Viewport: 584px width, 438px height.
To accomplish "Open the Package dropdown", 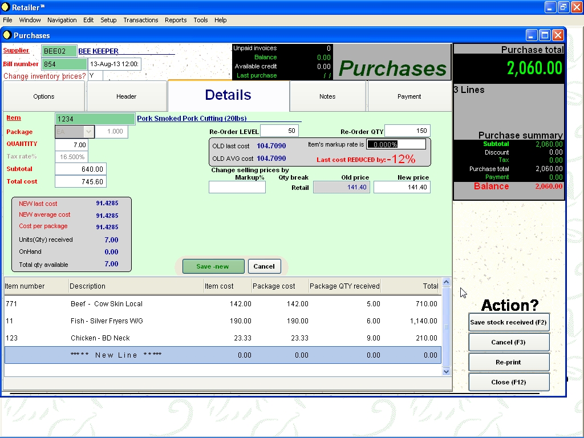I will (x=88, y=132).
